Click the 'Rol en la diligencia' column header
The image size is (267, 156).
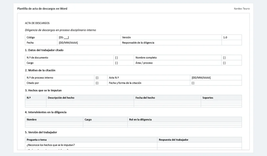185,120
